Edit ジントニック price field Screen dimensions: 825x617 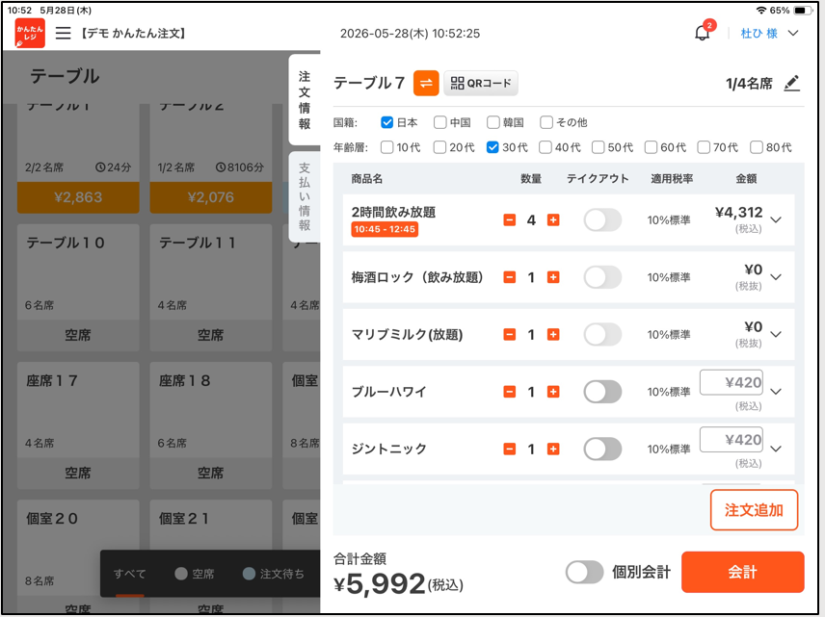click(732, 439)
